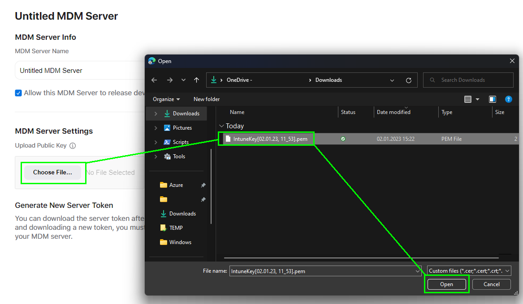Click the Back navigation arrow
The width and height of the screenshot is (523, 304).
point(154,80)
